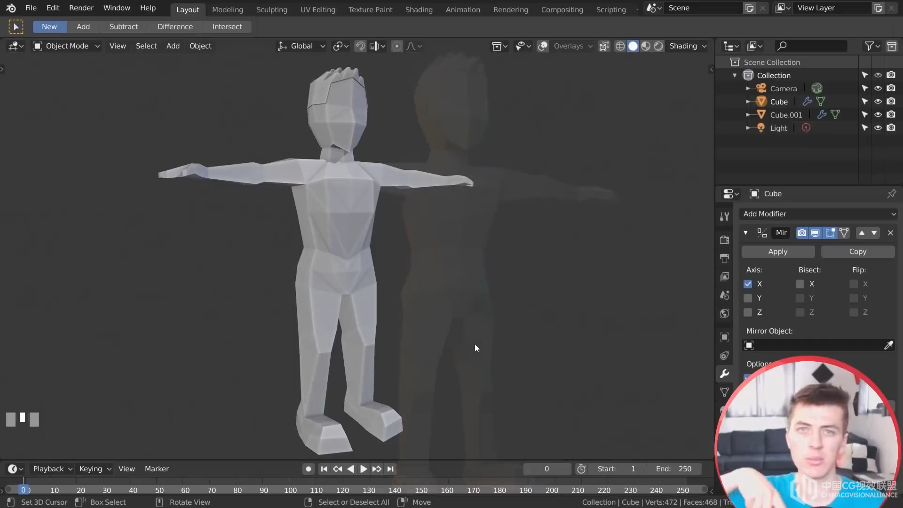The width and height of the screenshot is (903, 508).
Task: Select Subtract selection mode
Action: (124, 27)
